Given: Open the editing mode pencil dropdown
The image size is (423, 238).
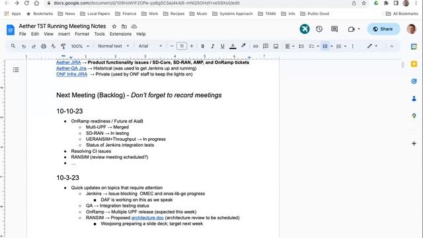Looking at the screenshot, I should pos(372,46).
